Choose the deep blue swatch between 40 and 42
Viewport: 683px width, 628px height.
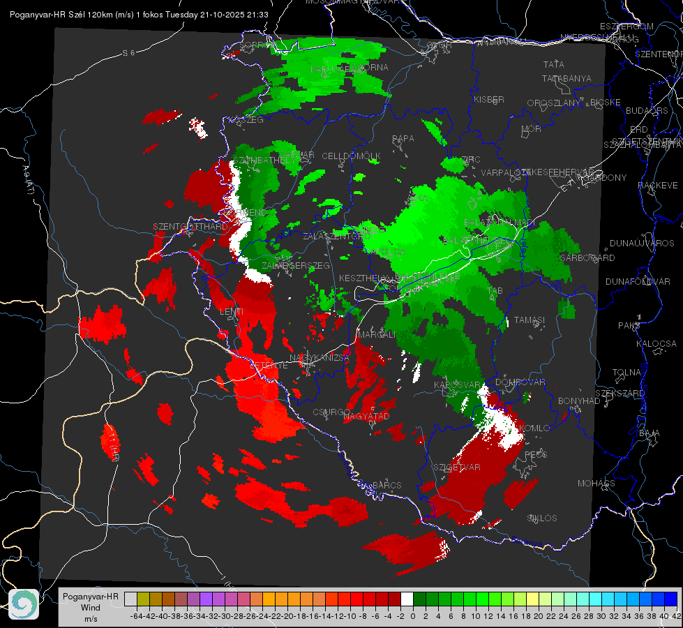[671, 599]
